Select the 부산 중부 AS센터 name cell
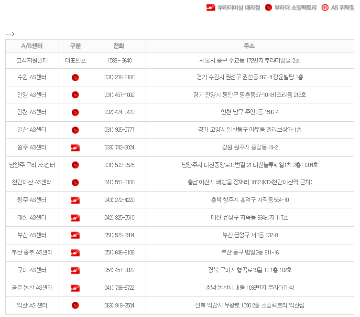Viewport: 360px width, 317px height. [x=32, y=253]
